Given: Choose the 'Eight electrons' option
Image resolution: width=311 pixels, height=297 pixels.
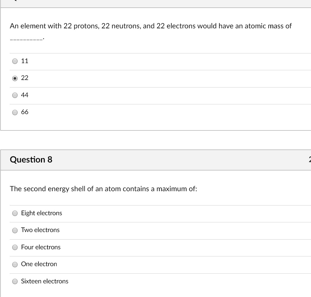Looking at the screenshot, I should coord(15,213).
